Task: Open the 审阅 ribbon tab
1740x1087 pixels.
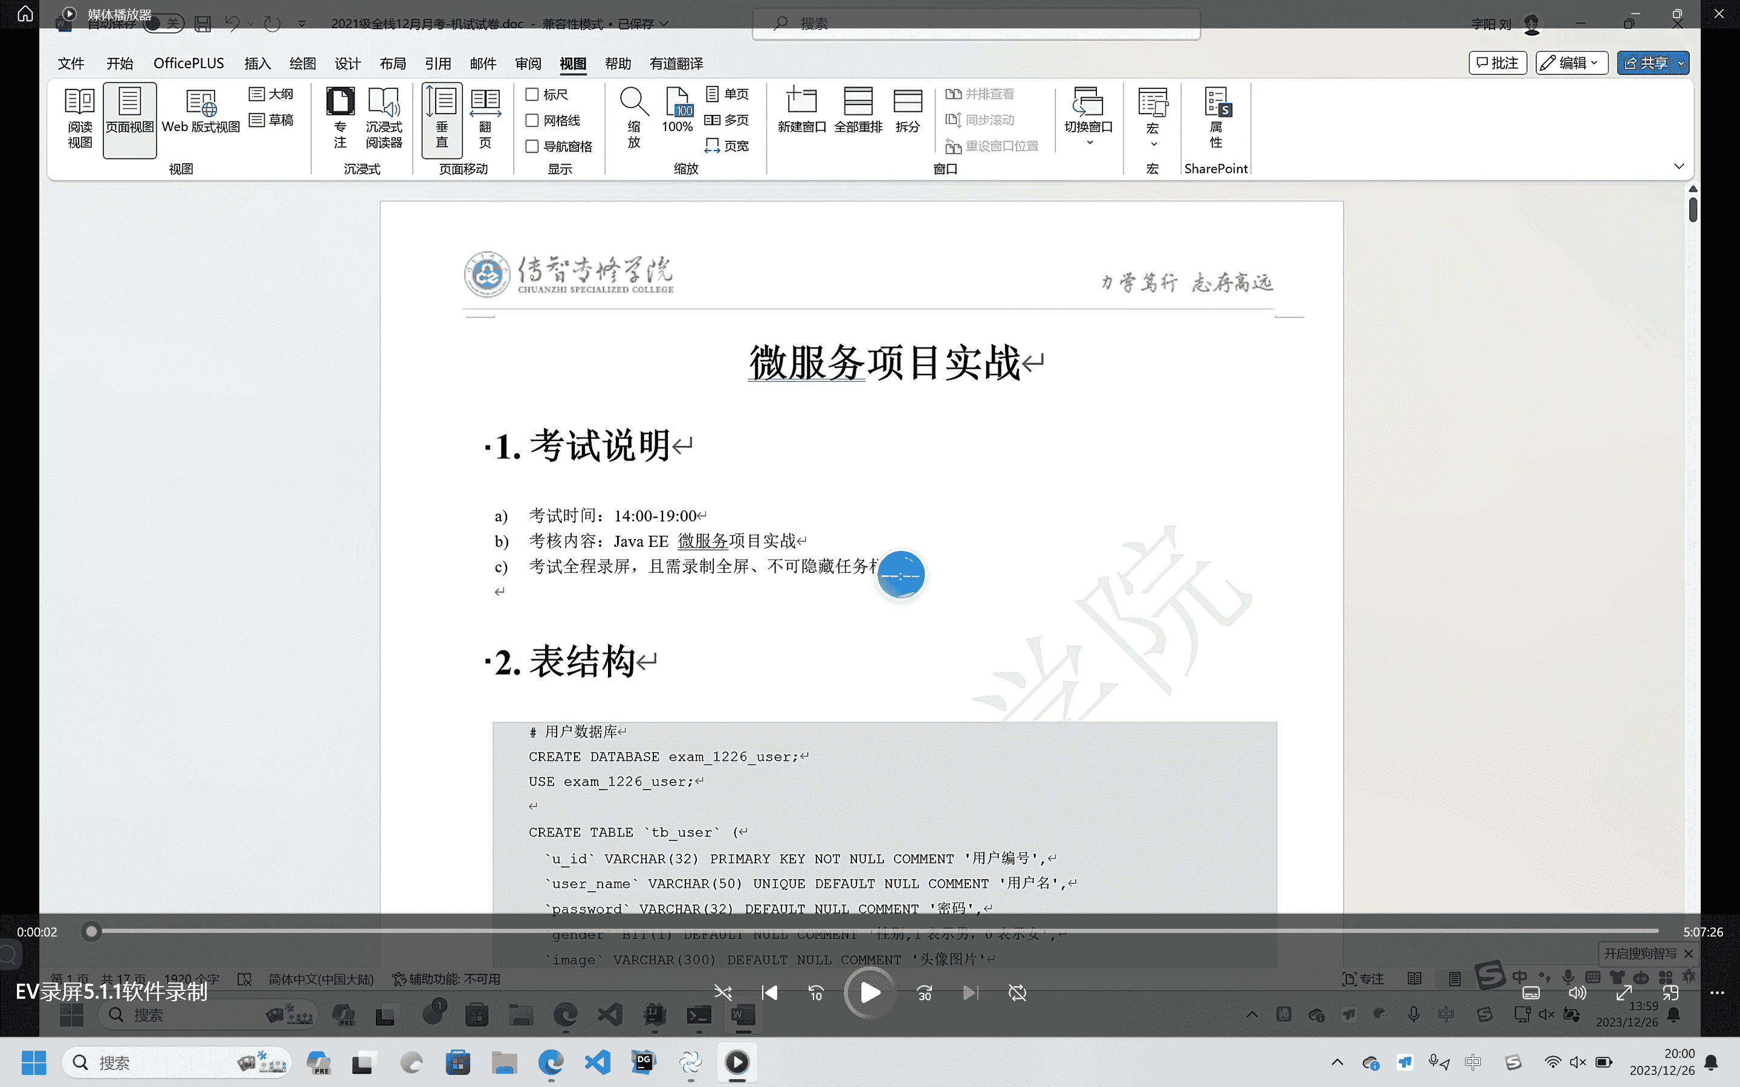Action: point(528,63)
